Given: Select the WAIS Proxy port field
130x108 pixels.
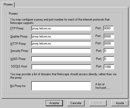Looking at the screenshot, I should click(109, 59).
